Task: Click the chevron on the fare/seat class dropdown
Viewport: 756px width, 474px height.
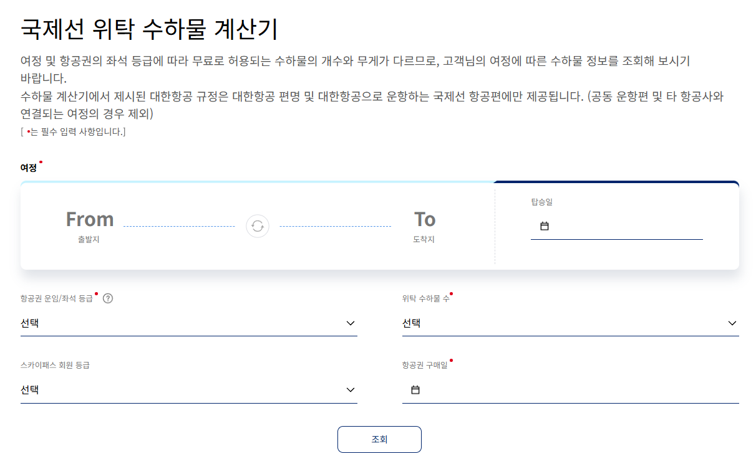Action: pyautogui.click(x=351, y=323)
